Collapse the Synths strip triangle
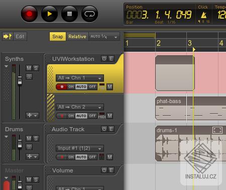The image size is (226, 190). (x=6, y=66)
